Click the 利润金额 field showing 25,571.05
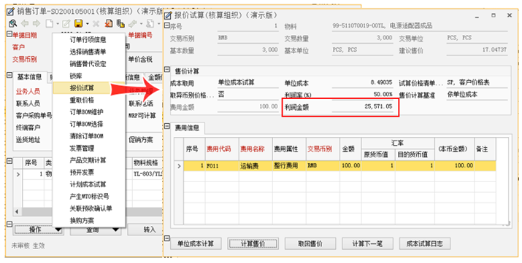Screen dimensions: 522x263 coord(363,107)
